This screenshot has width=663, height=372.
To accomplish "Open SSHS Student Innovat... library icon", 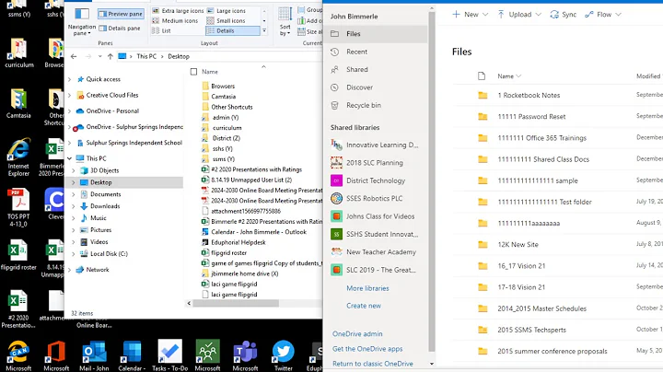I will click(337, 234).
